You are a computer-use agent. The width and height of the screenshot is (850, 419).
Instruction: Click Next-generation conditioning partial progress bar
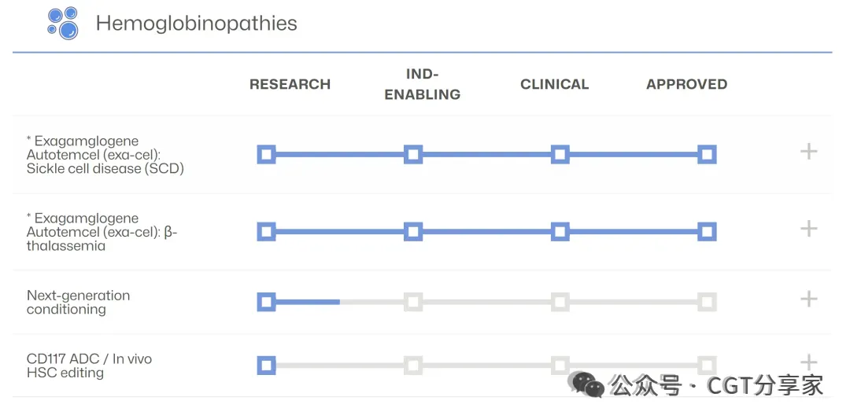tap(307, 302)
